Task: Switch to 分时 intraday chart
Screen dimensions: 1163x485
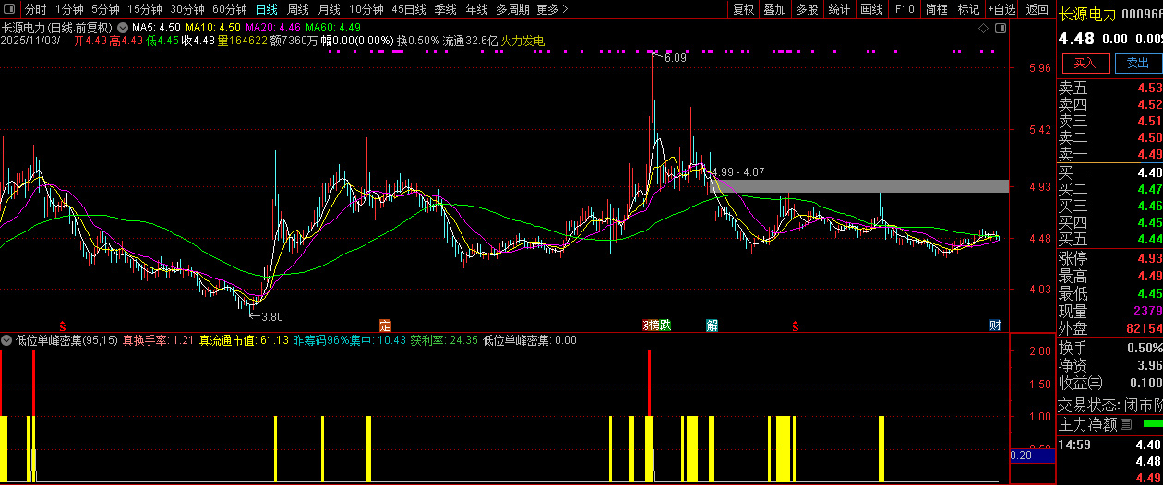Action: (x=35, y=9)
